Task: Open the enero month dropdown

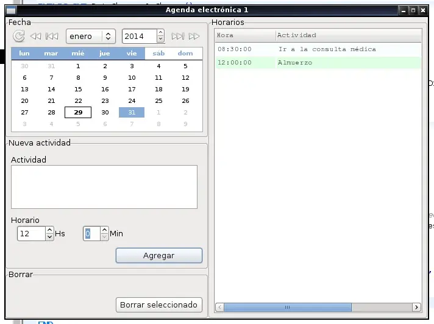Action: tap(90, 36)
